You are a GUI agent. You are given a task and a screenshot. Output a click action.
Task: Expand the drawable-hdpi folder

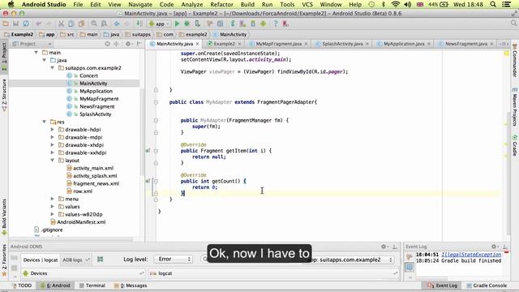[x=52, y=130]
